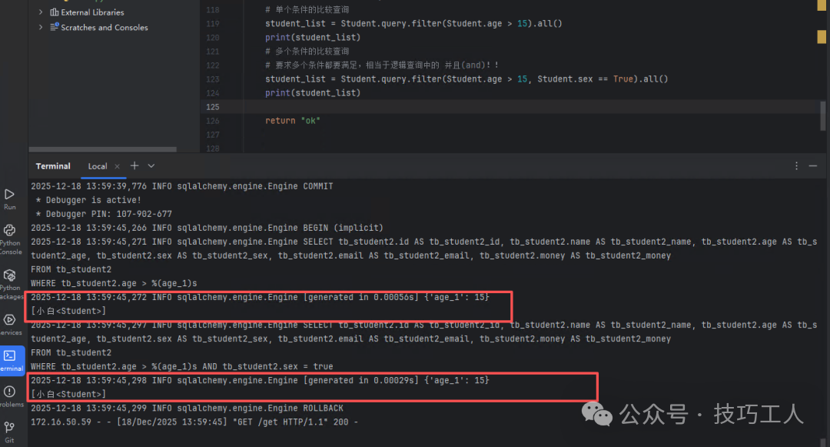
Task: Add a new terminal session tab
Action: [x=134, y=165]
